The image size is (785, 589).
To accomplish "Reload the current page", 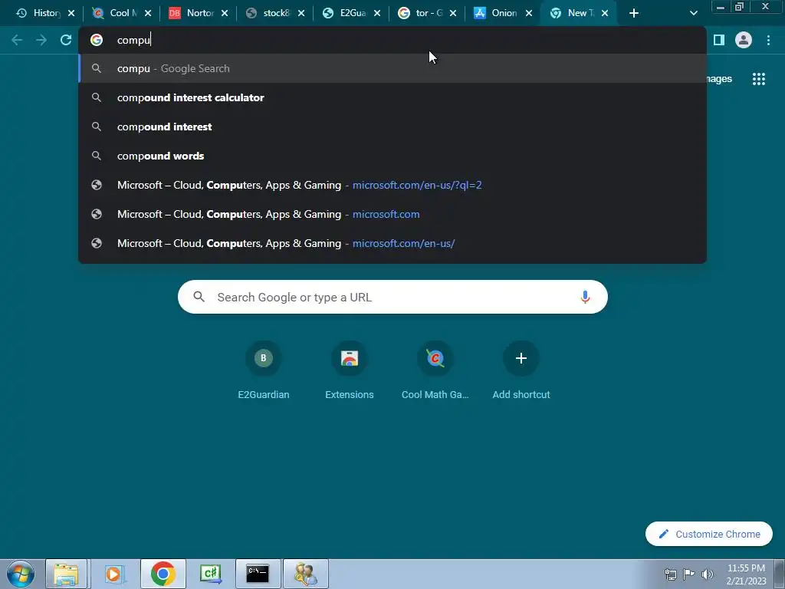I will tap(66, 40).
